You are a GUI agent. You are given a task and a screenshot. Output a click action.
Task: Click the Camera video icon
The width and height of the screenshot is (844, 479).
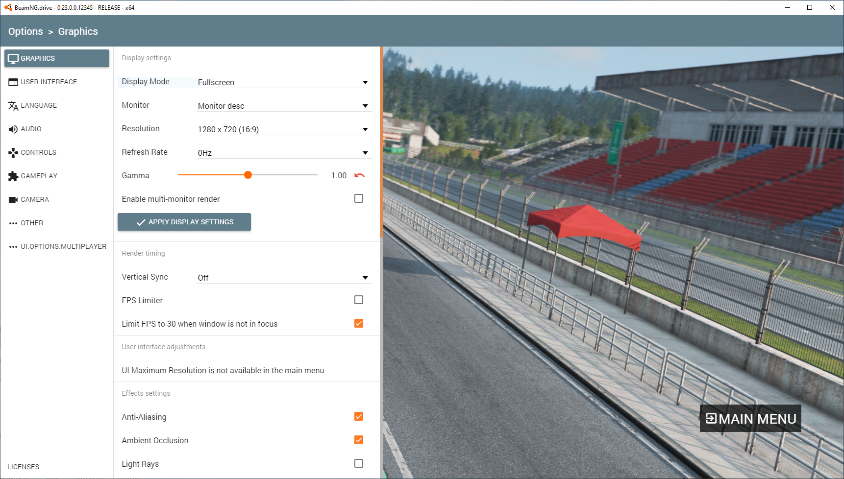tap(13, 200)
